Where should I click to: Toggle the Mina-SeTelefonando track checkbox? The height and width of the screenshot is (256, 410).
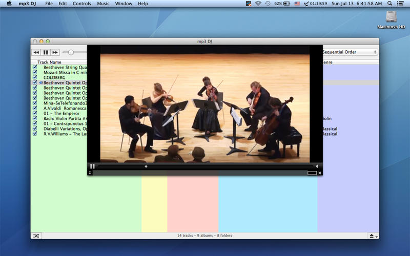tap(35, 103)
